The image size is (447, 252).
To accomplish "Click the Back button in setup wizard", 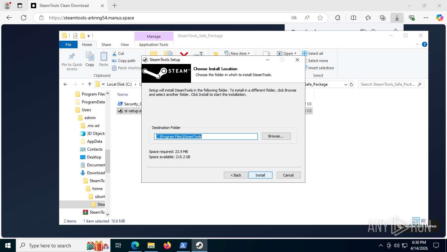I will click(x=236, y=175).
